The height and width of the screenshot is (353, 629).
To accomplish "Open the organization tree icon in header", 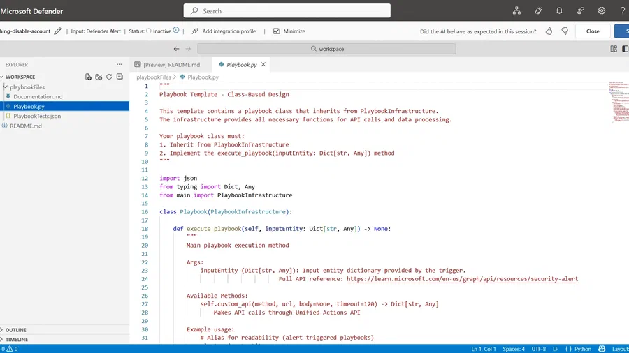I will click(x=516, y=11).
